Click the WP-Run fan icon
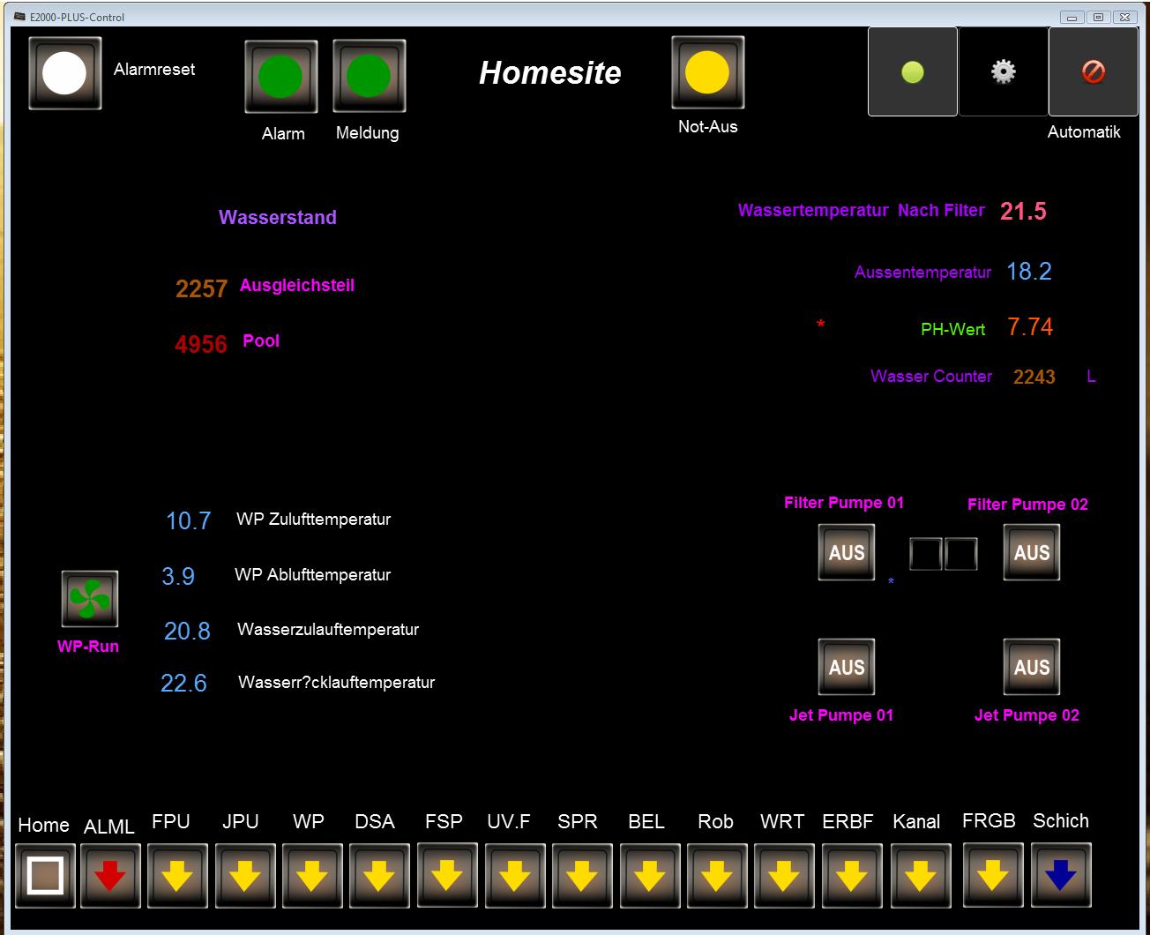 (89, 599)
